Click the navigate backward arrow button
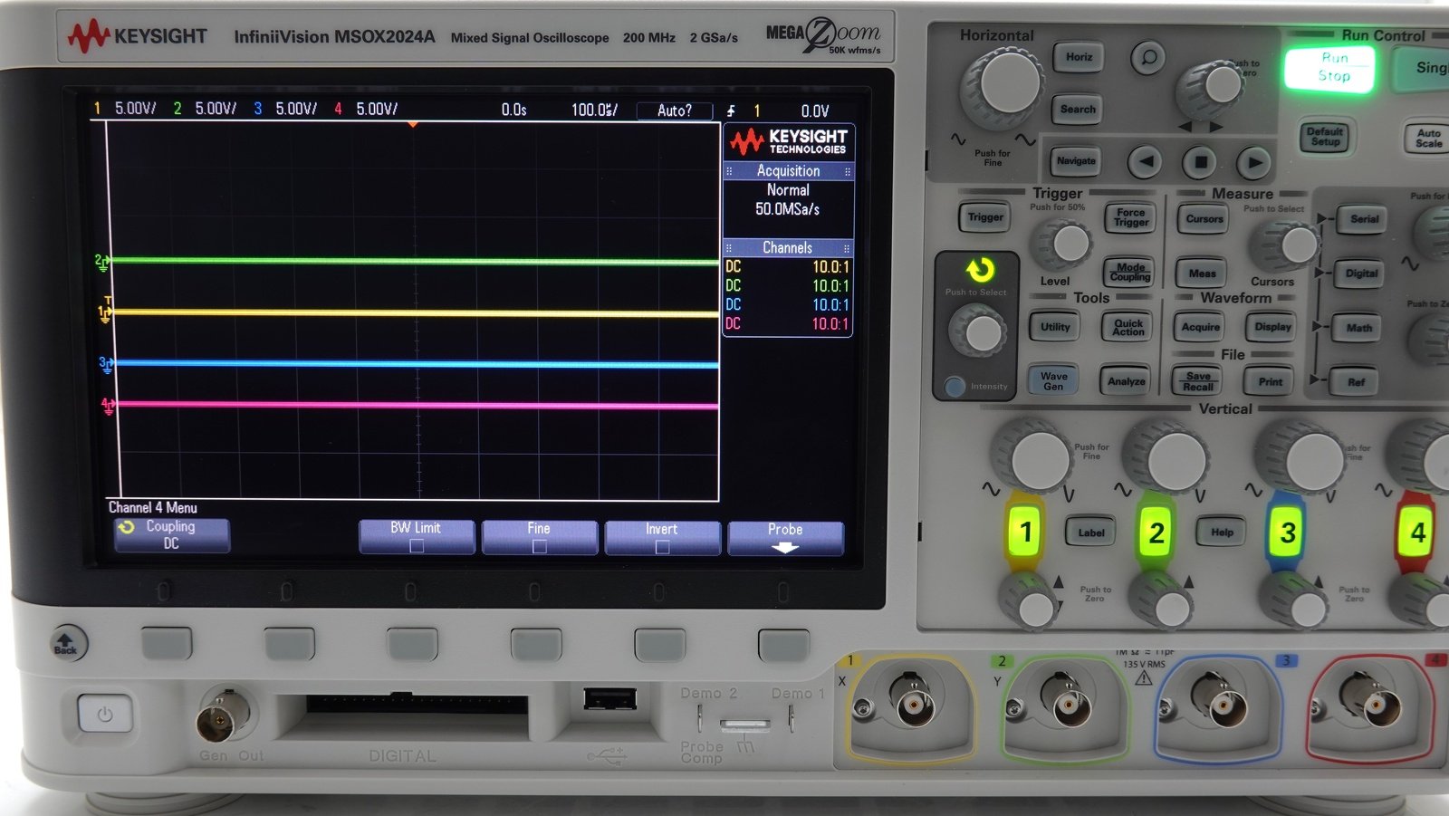 coord(1146,162)
